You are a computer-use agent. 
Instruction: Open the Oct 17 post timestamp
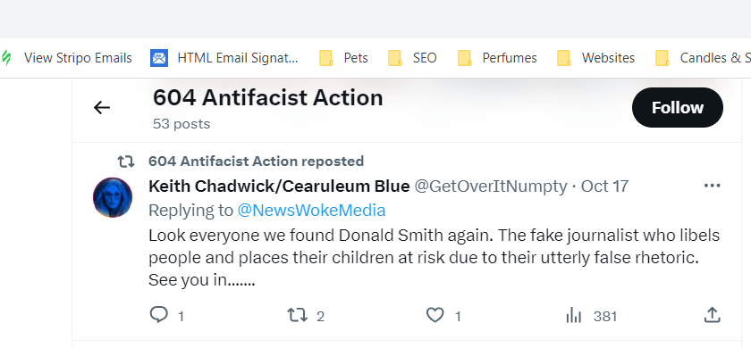tap(604, 186)
